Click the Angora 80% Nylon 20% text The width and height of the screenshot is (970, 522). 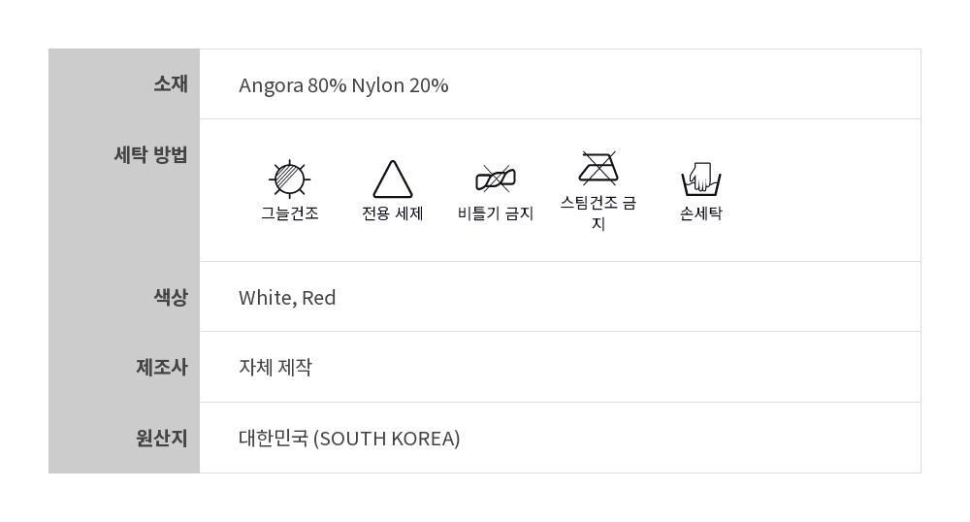343,85
